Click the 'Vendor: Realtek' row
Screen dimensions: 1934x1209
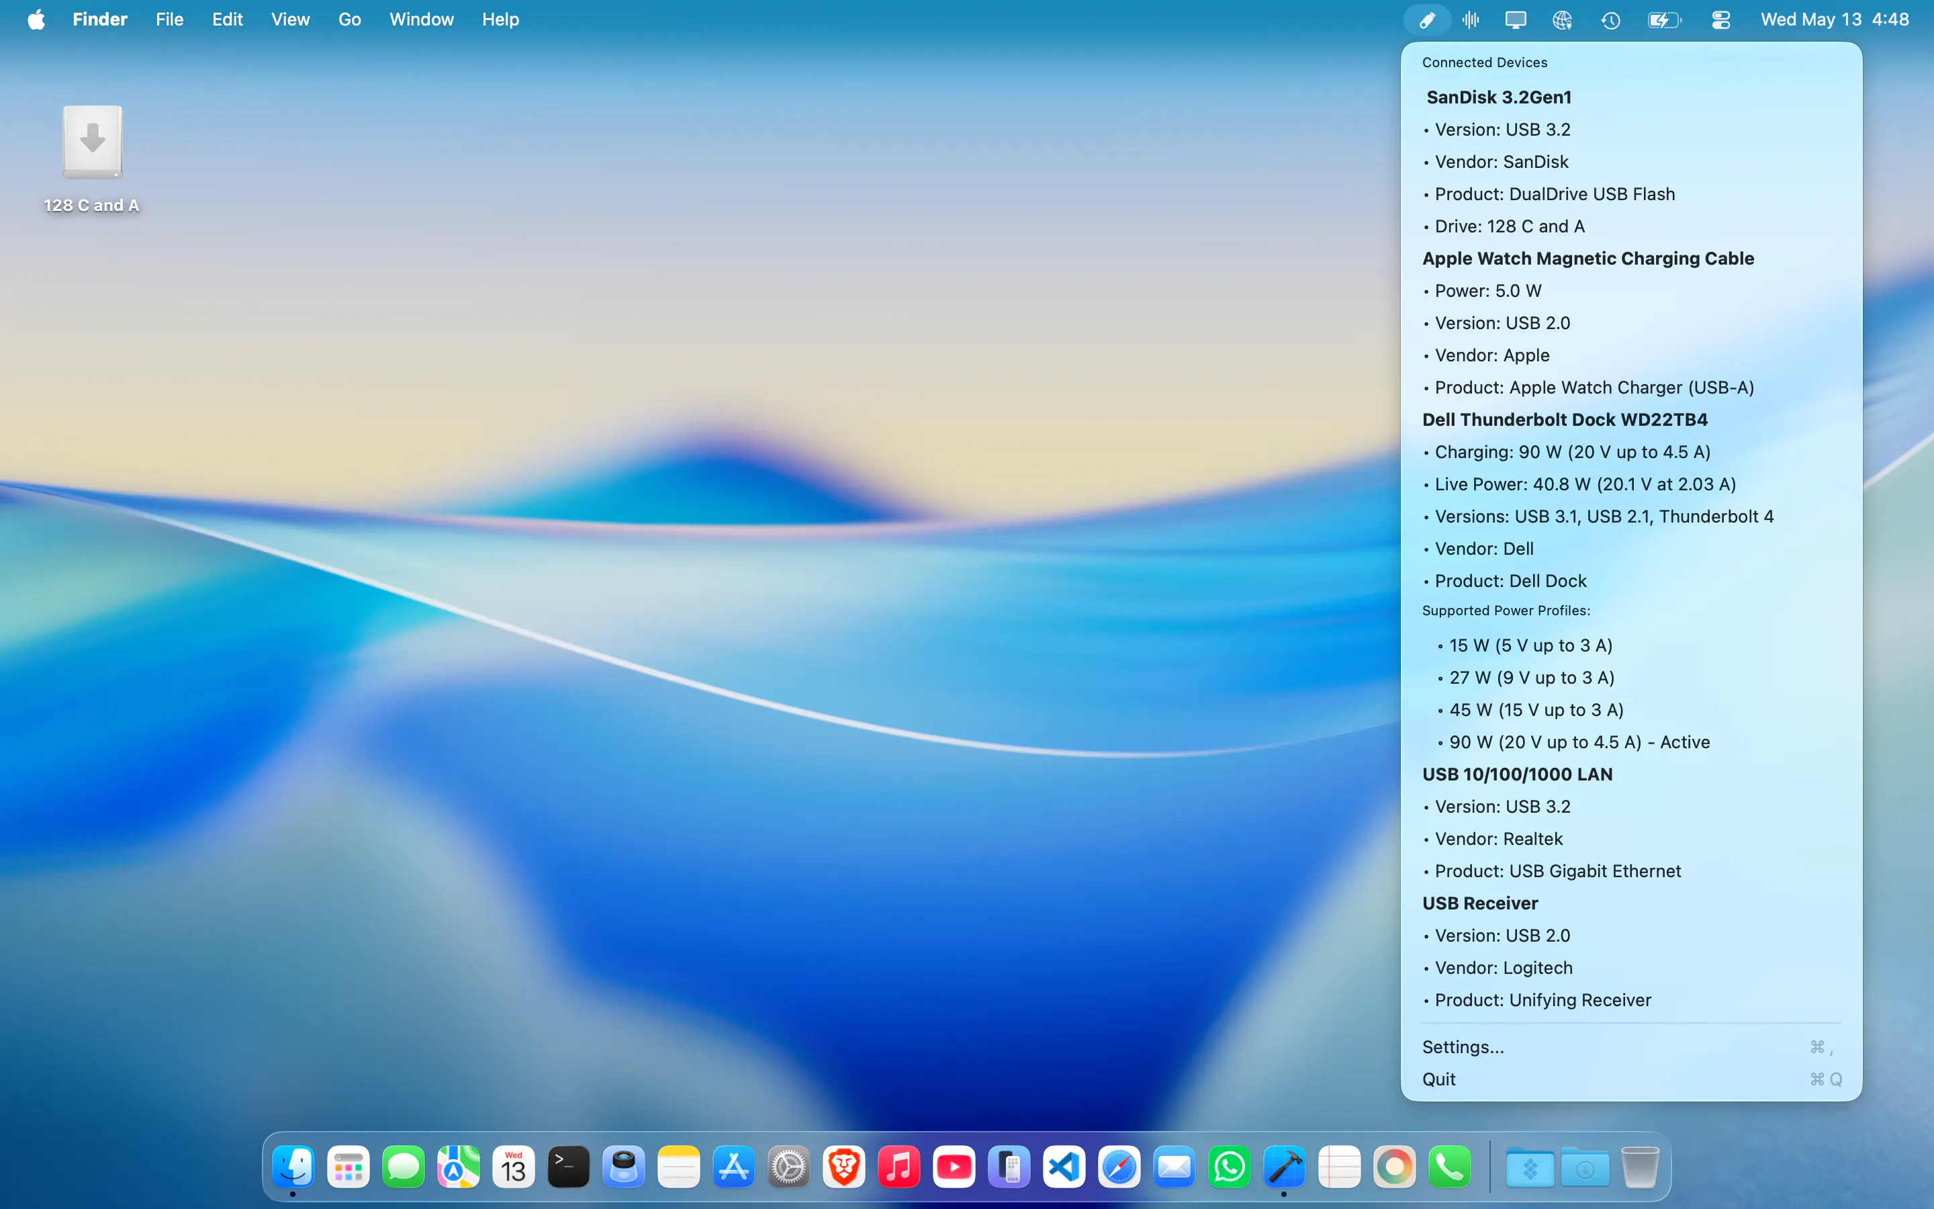click(1631, 839)
